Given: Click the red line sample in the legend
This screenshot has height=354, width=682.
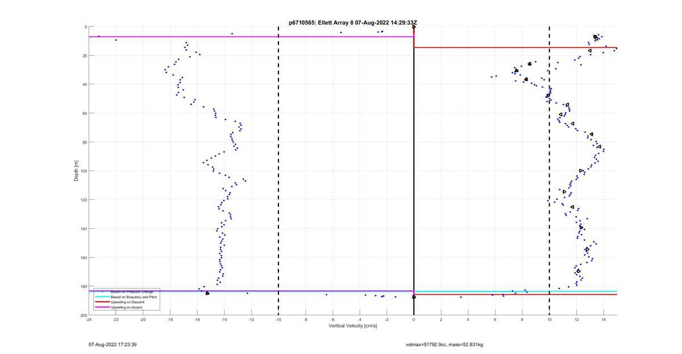Looking at the screenshot, I should coord(102,302).
